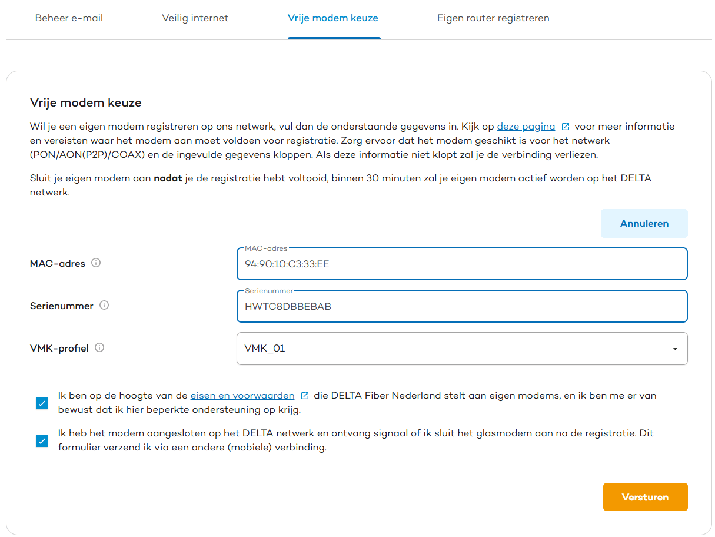Switch to the Beheer e-mail tab
Image resolution: width=715 pixels, height=537 pixels.
pos(69,18)
